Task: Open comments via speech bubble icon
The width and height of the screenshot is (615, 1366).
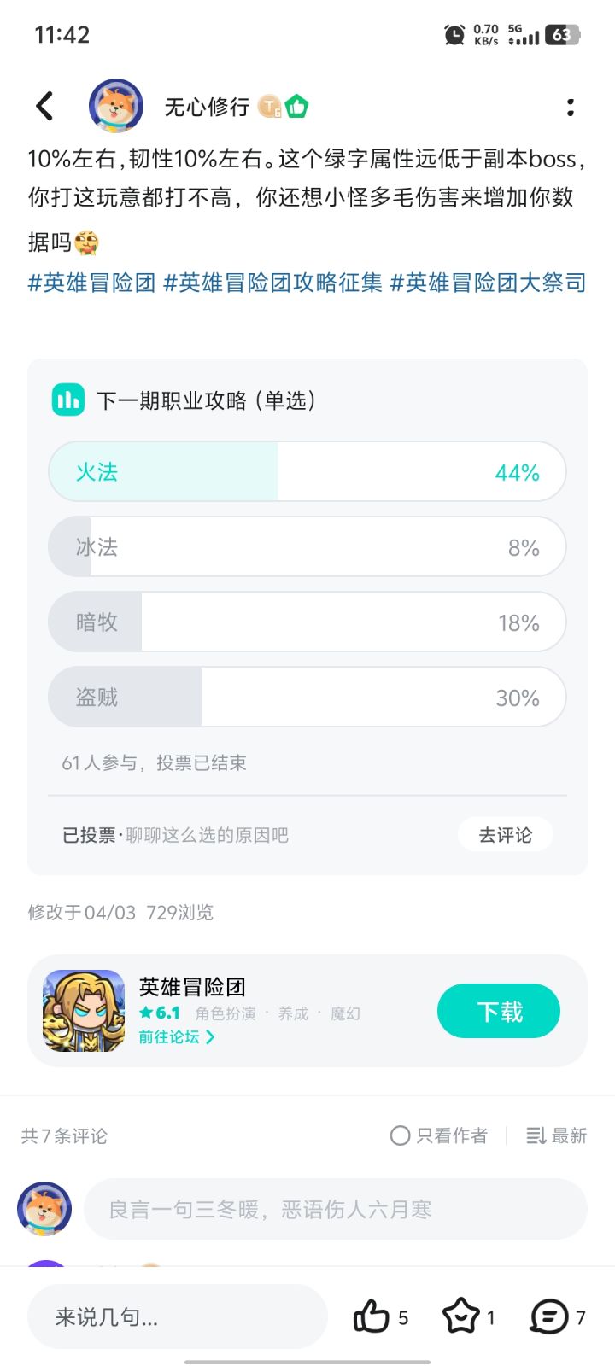Action: (548, 1316)
